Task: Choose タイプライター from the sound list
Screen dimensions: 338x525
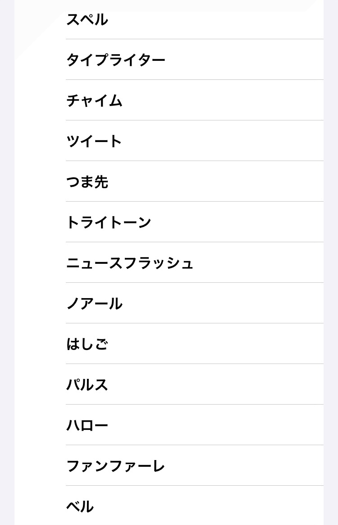Action: click(116, 60)
